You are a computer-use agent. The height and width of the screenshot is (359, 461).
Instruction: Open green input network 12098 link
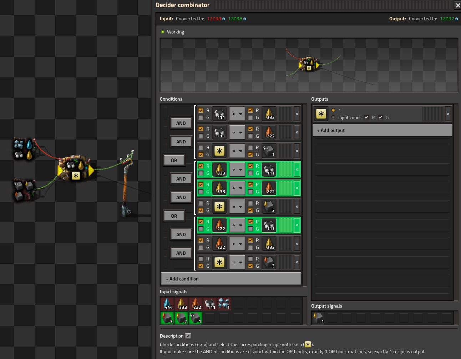click(235, 19)
